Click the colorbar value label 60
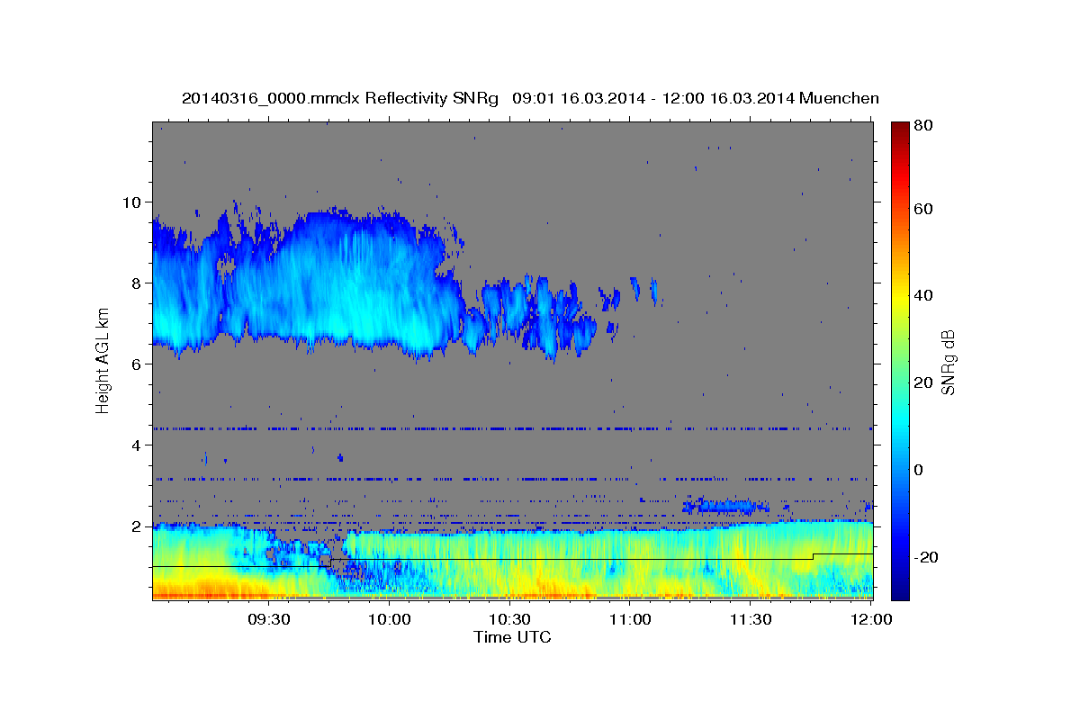Viewport: 1080px width, 720px height. point(925,209)
